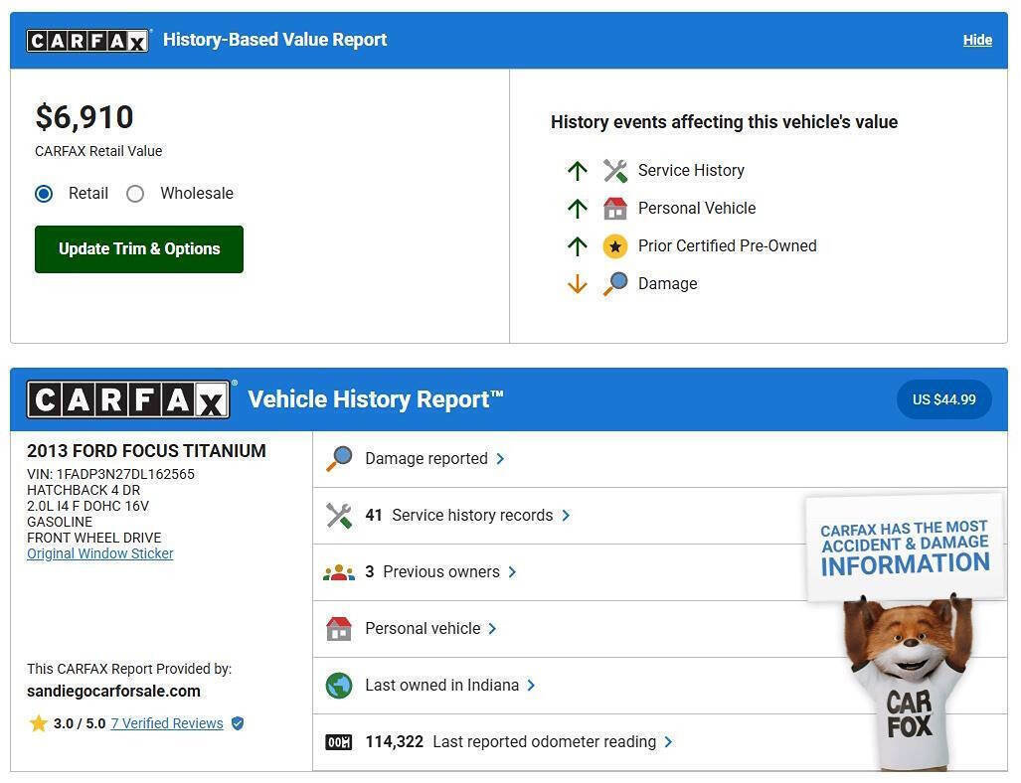Click the green up arrow beside Prior Certified Pre-Owned
This screenshot has width=1021, height=783.
point(577,246)
